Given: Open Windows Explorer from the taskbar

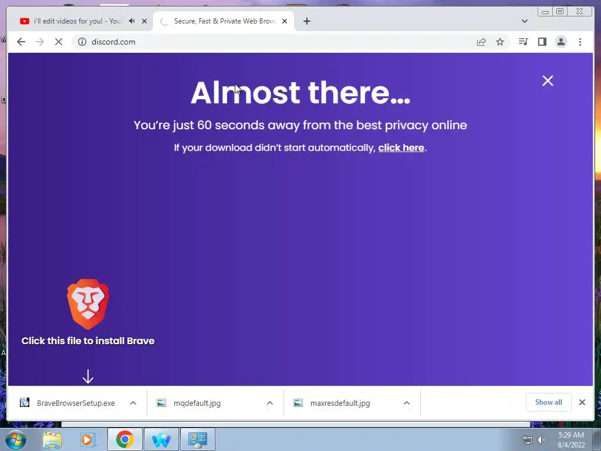Looking at the screenshot, I should (52, 439).
